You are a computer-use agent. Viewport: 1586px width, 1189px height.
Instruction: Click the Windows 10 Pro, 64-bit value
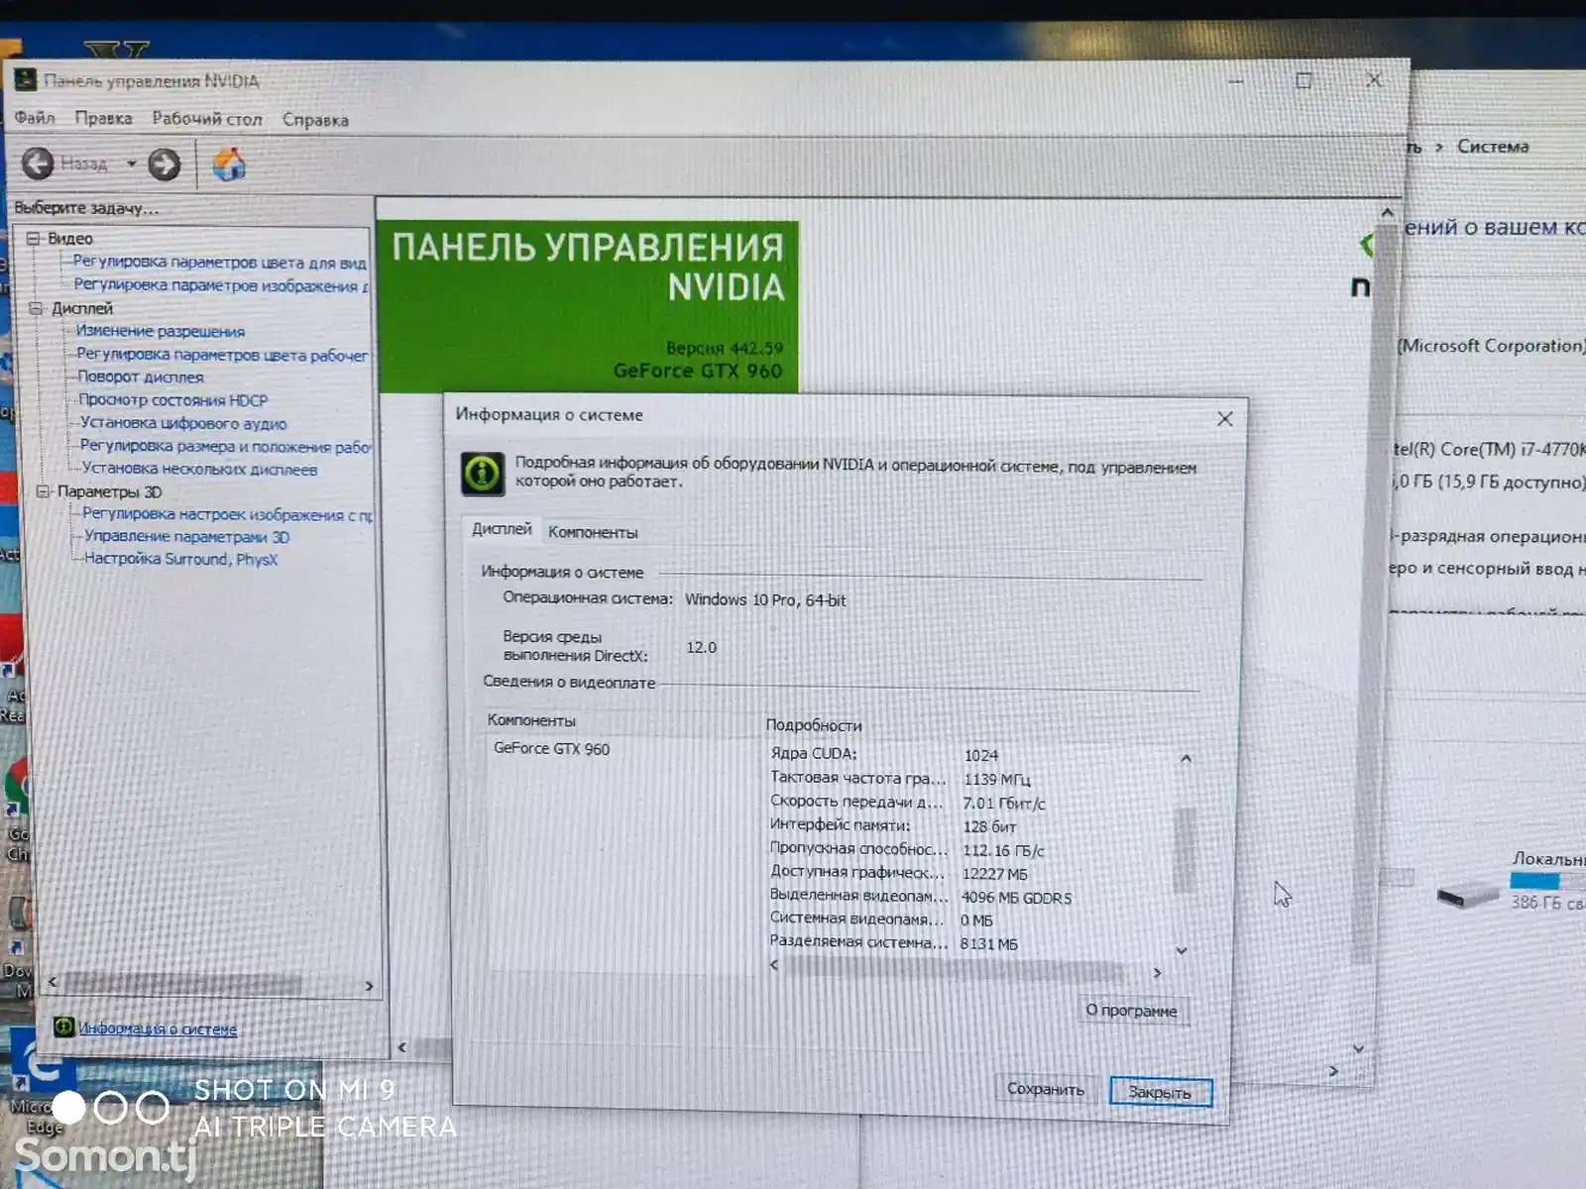[765, 599]
